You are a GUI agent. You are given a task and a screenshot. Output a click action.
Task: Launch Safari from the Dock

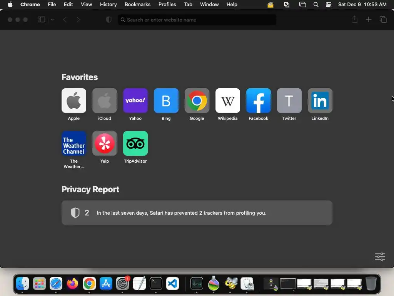tap(56, 283)
